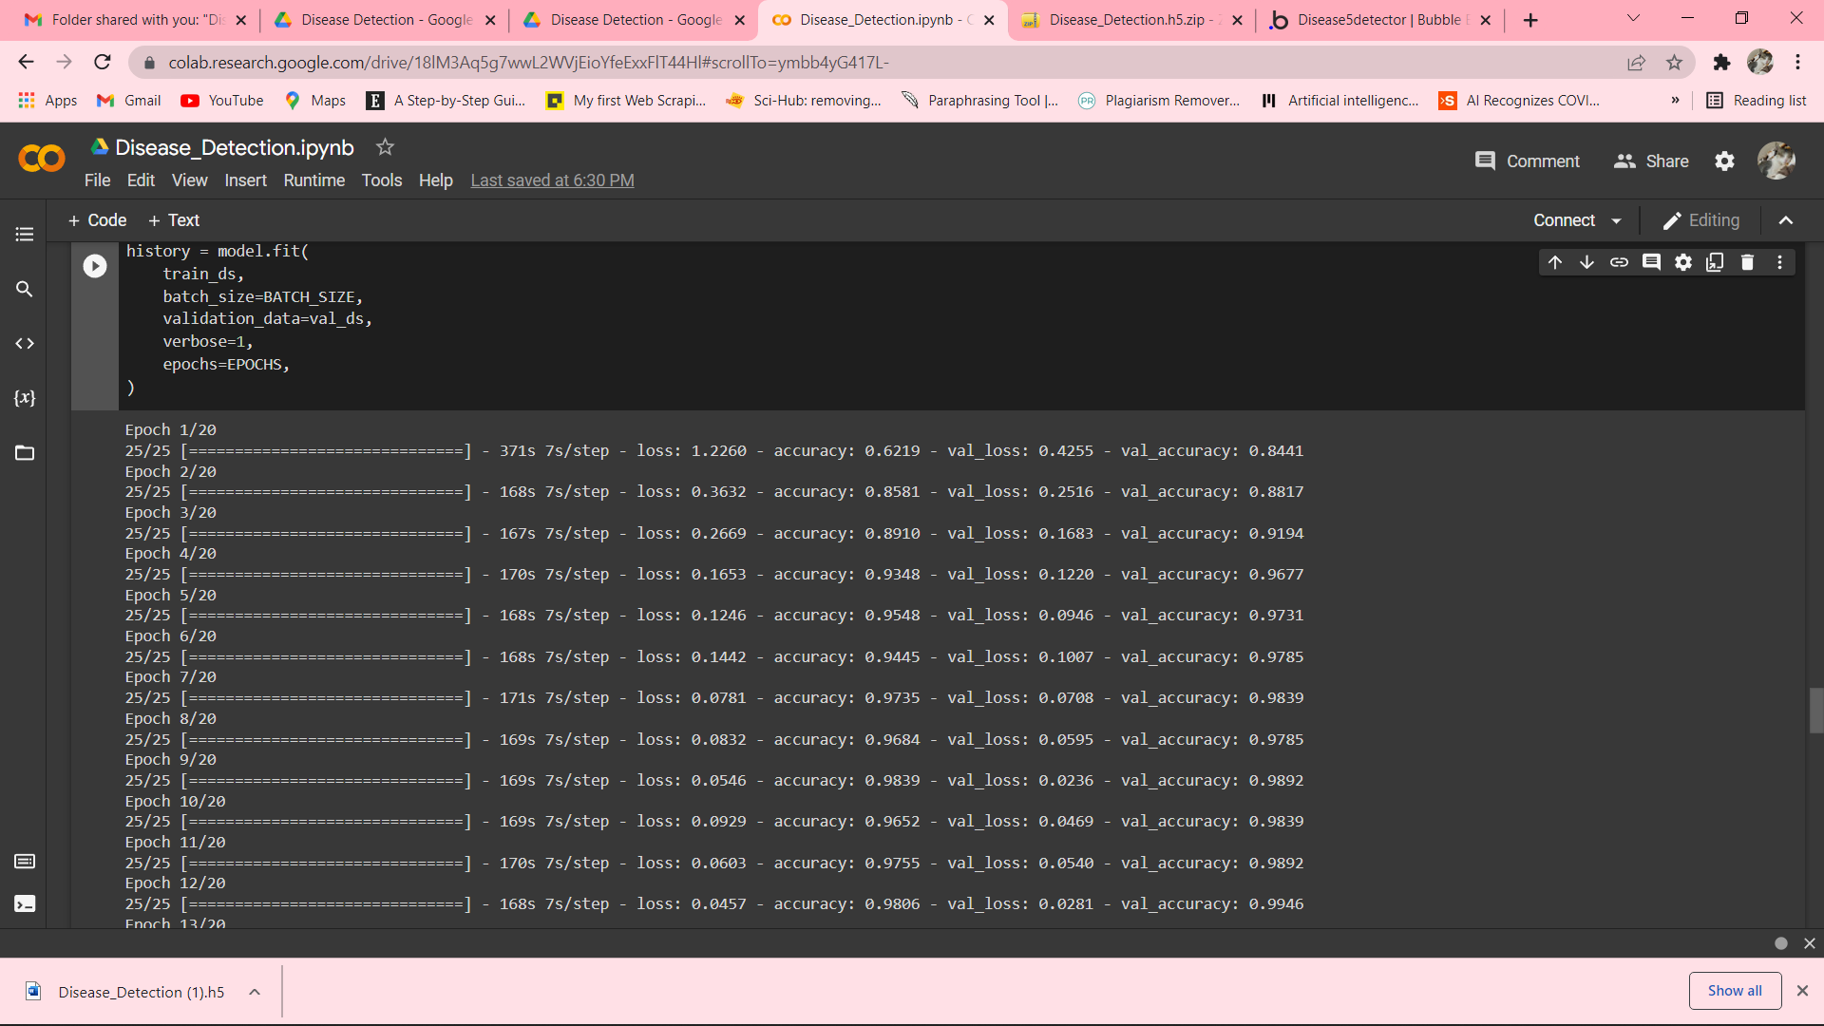Open the variables inspector panel
1824x1026 pixels.
[x=25, y=398]
